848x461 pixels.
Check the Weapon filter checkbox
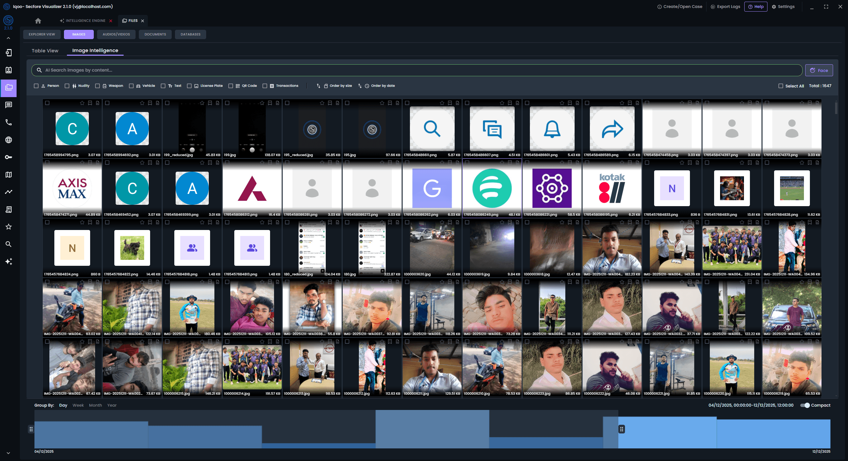tap(97, 86)
